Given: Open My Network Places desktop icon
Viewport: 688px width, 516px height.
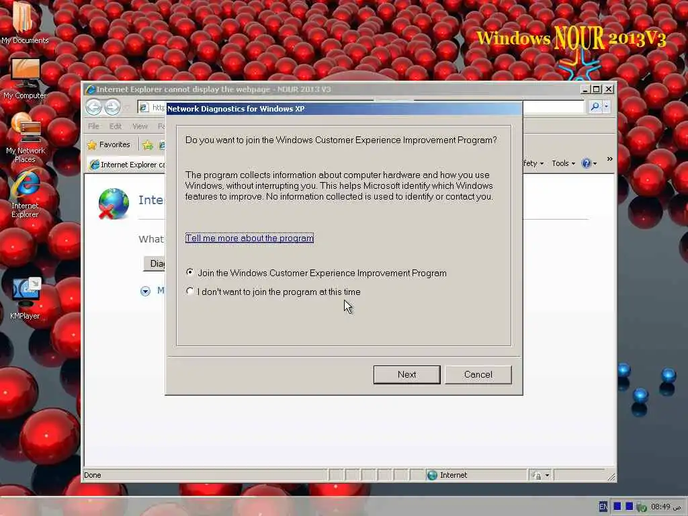Looking at the screenshot, I should (x=25, y=138).
